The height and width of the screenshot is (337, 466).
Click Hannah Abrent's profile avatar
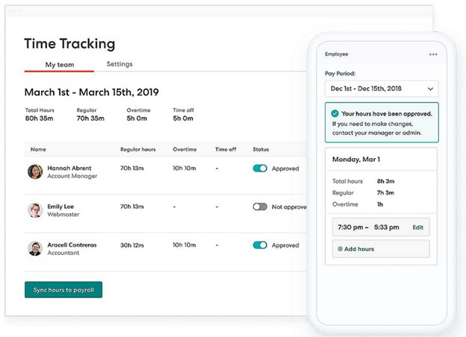coord(35,172)
